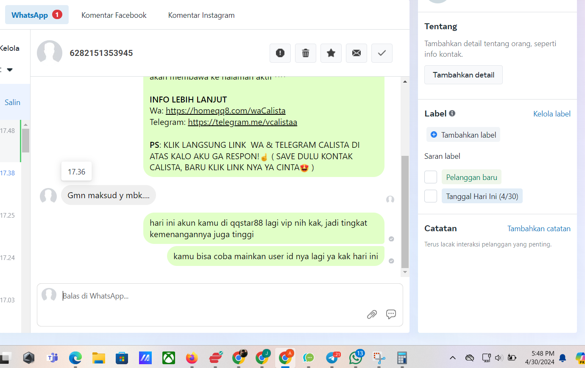Mark conversation unread with envelope icon

(x=357, y=53)
